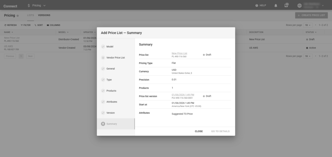Expand the account menu chevron
This screenshot has height=157, width=332.
pyautogui.click(x=323, y=6)
